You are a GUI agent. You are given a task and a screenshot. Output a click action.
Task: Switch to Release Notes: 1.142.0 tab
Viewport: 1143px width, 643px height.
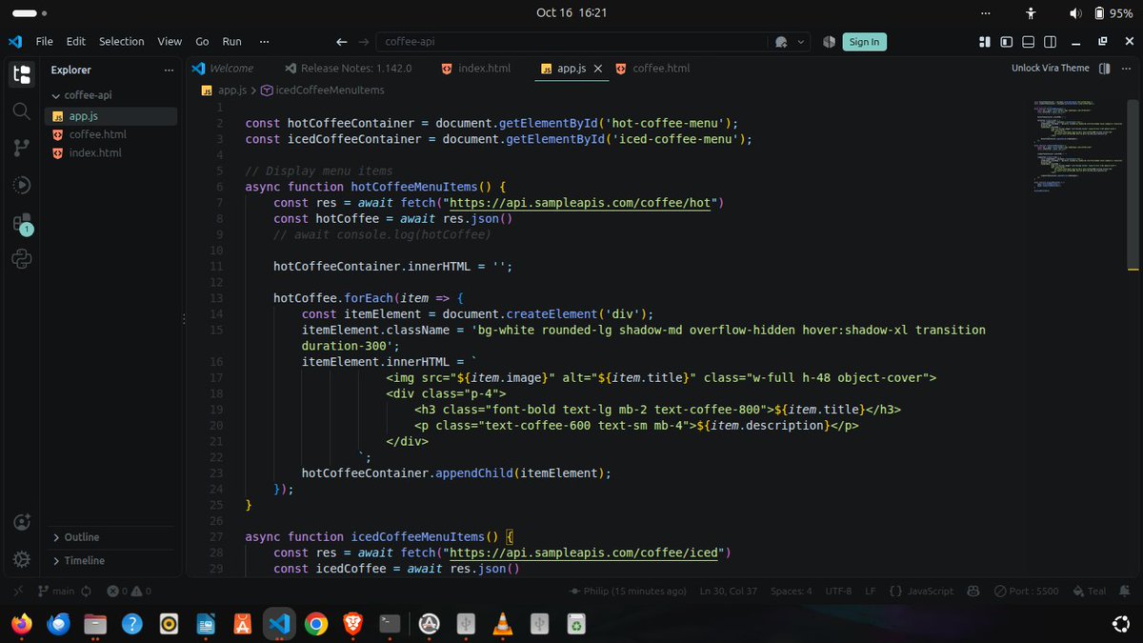pos(350,69)
